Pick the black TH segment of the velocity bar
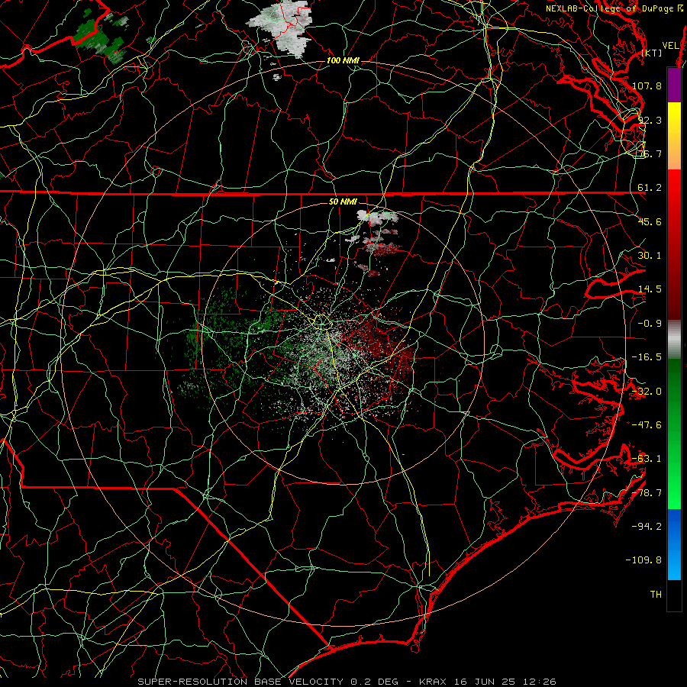Screen dimensions: 687x687 pyautogui.click(x=674, y=595)
